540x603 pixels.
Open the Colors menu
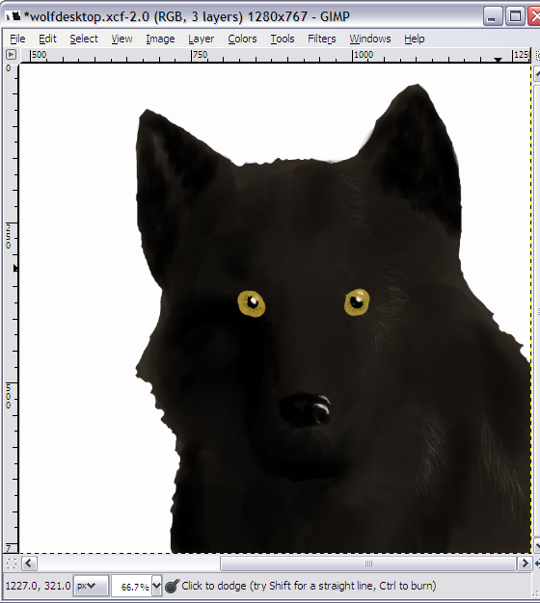pyautogui.click(x=242, y=39)
